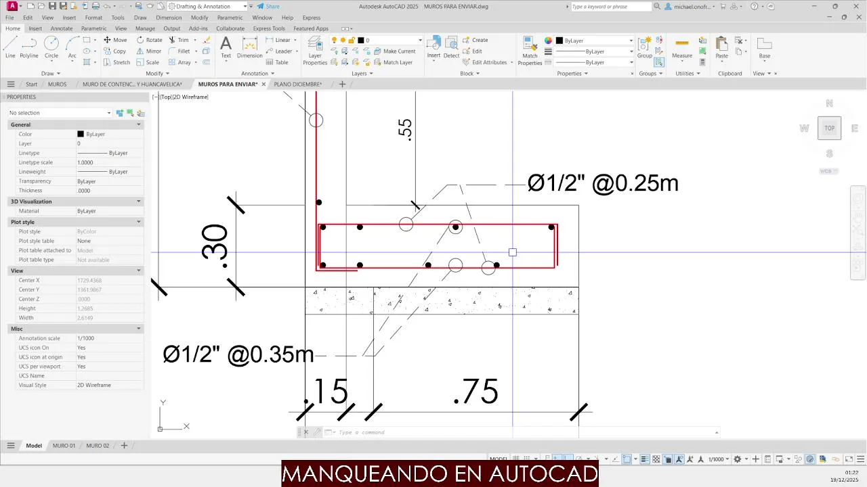The image size is (867, 487).
Task: Switch to MURO 01 layout tab
Action: pyautogui.click(x=64, y=446)
